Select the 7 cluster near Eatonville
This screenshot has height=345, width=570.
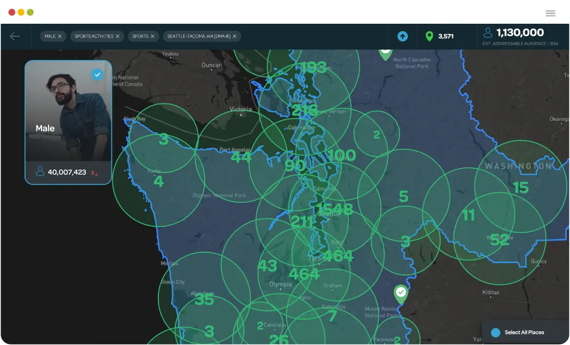(332, 316)
